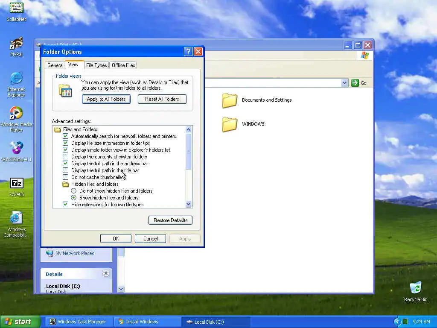Toggle Display the full path in address bar
Viewport: 437px width, 328px height.
tap(65, 164)
